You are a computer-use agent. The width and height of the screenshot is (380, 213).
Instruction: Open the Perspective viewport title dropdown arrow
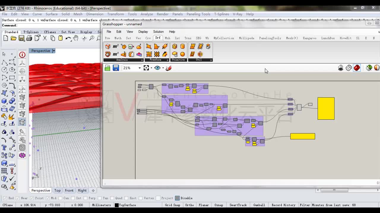pyautogui.click(x=54, y=51)
